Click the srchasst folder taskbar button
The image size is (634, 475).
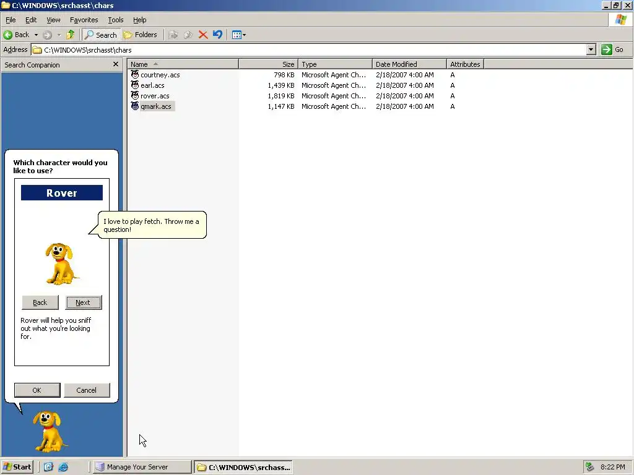243,468
